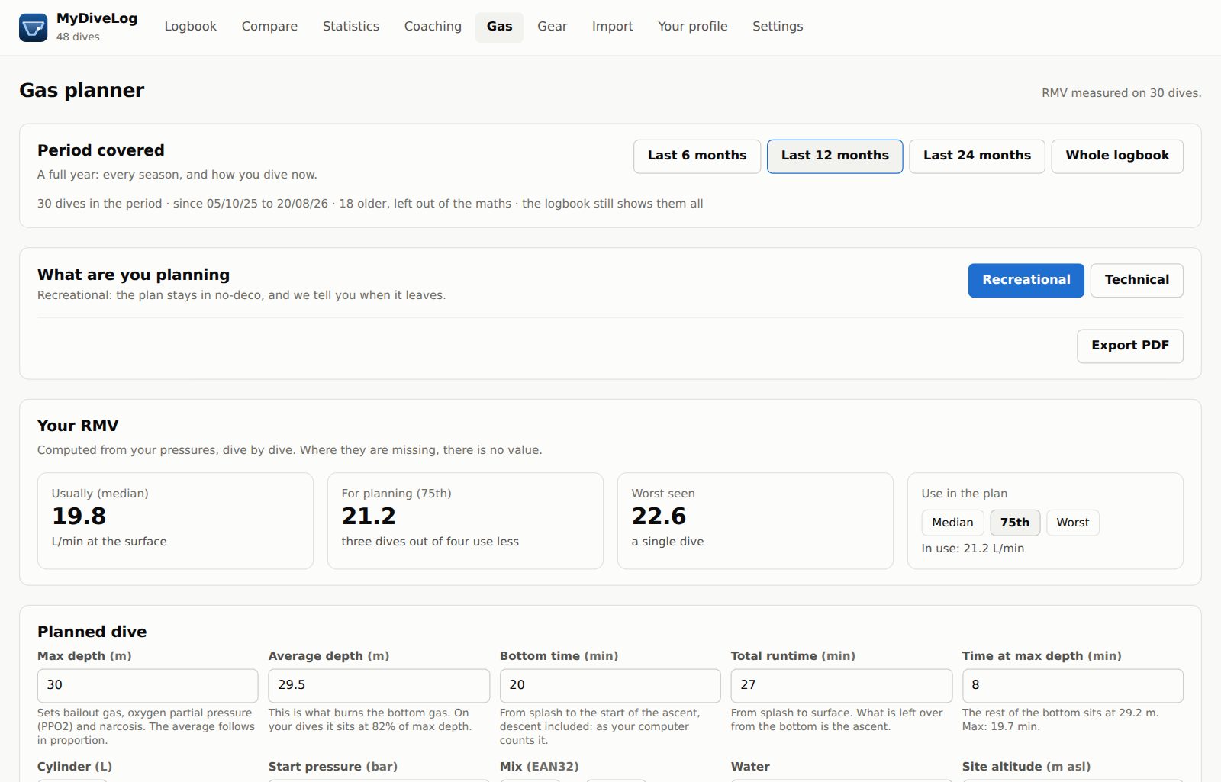
Task: Click the Gas planner heading
Action: pos(82,91)
